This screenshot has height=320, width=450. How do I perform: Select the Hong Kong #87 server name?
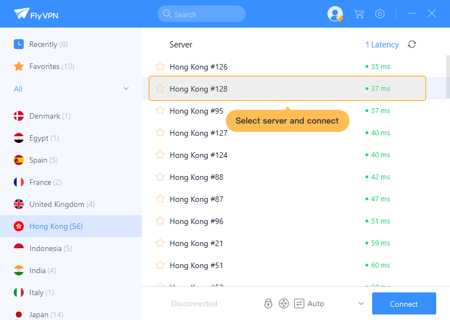(197, 199)
